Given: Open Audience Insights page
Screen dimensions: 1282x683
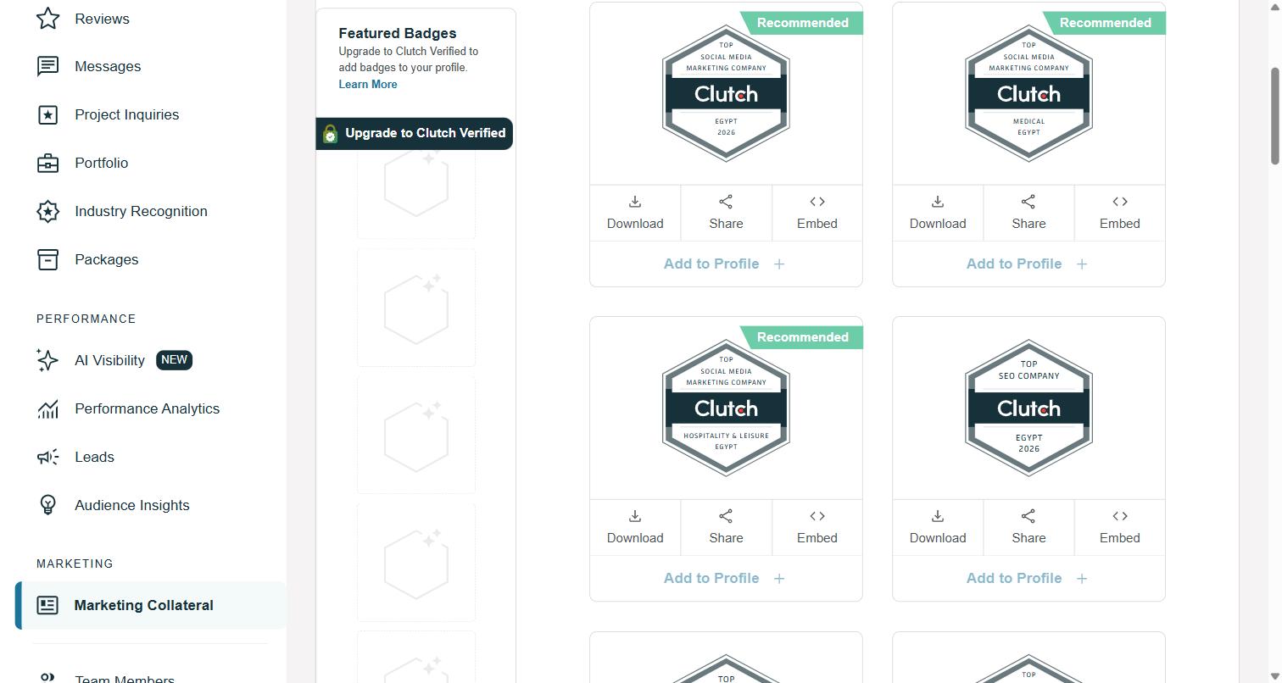Looking at the screenshot, I should [131, 505].
